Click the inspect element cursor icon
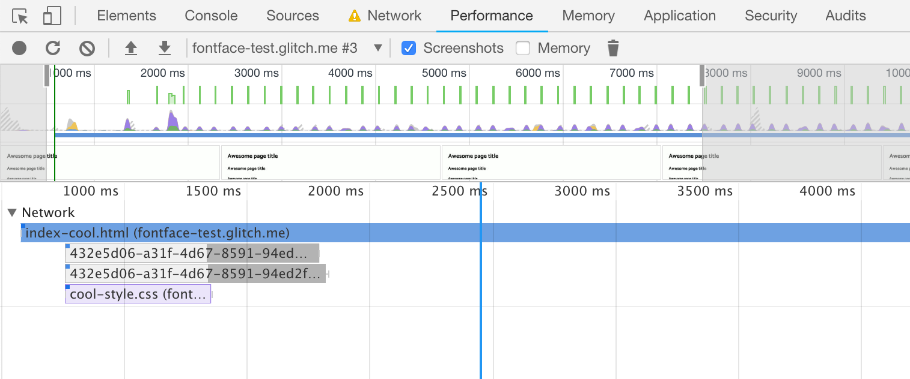 point(20,16)
